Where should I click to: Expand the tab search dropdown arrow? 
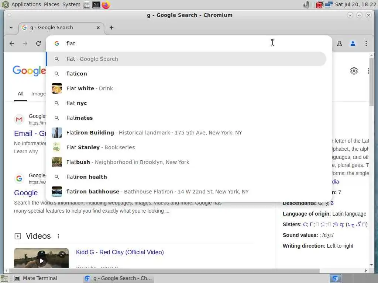point(11,28)
